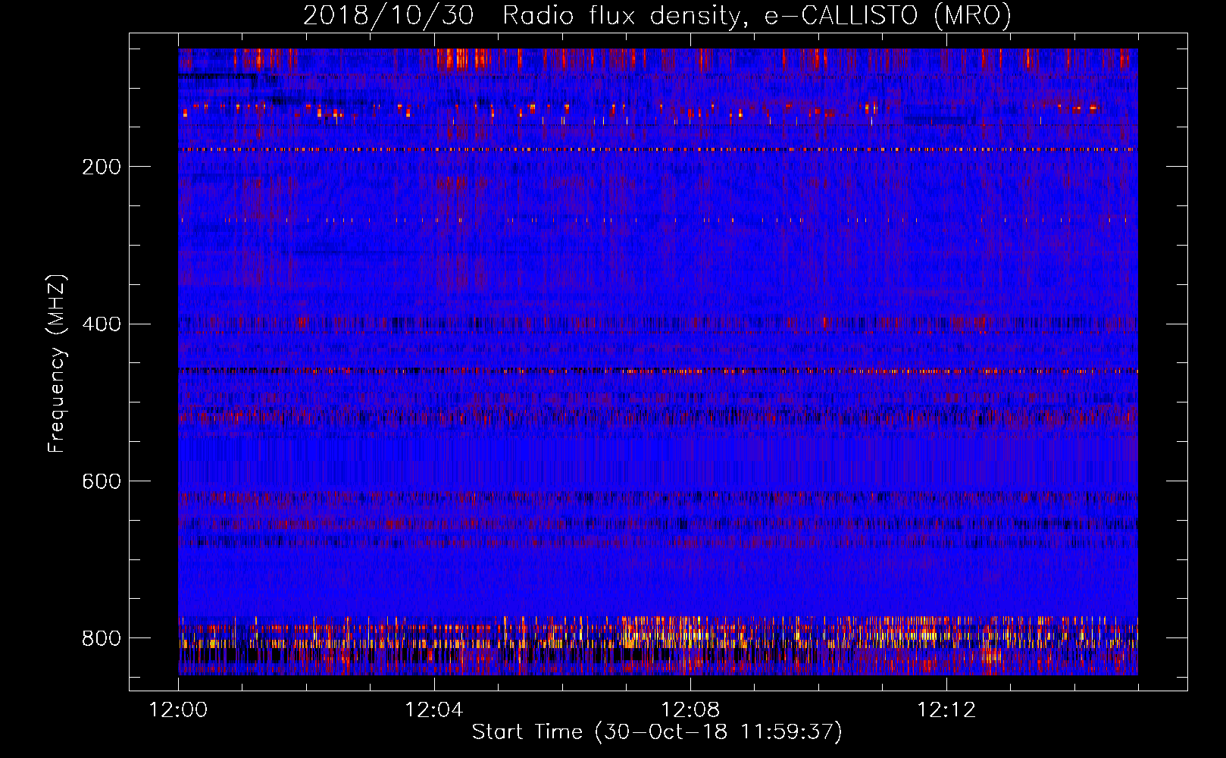Click the 12:04 time tick label
This screenshot has height=758, width=1226.
[434, 710]
